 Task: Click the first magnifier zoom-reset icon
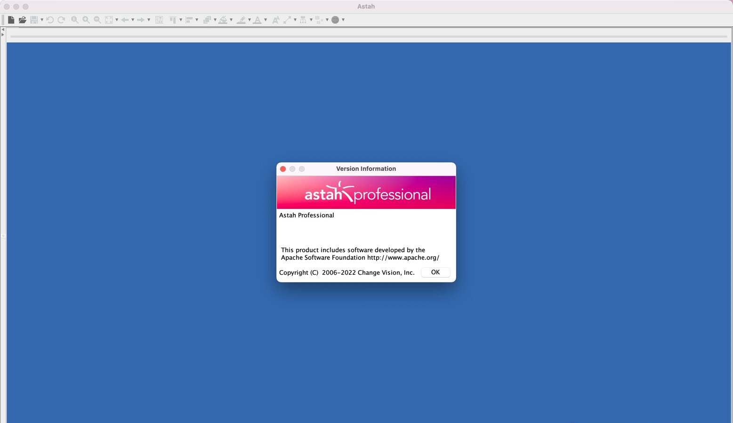75,20
